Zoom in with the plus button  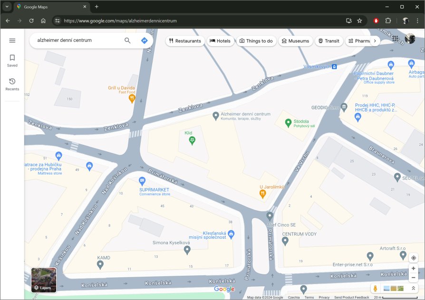[413, 268]
